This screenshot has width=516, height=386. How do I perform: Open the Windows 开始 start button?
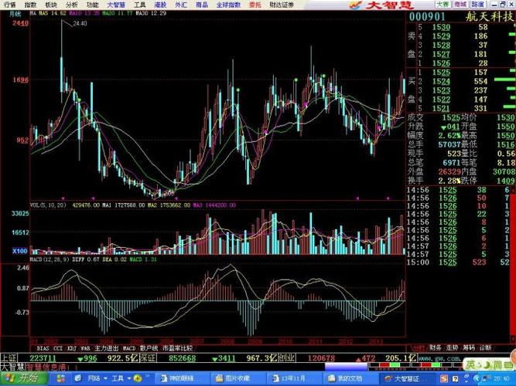pos(22,378)
